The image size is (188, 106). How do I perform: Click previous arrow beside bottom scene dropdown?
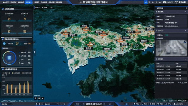(43, 104)
